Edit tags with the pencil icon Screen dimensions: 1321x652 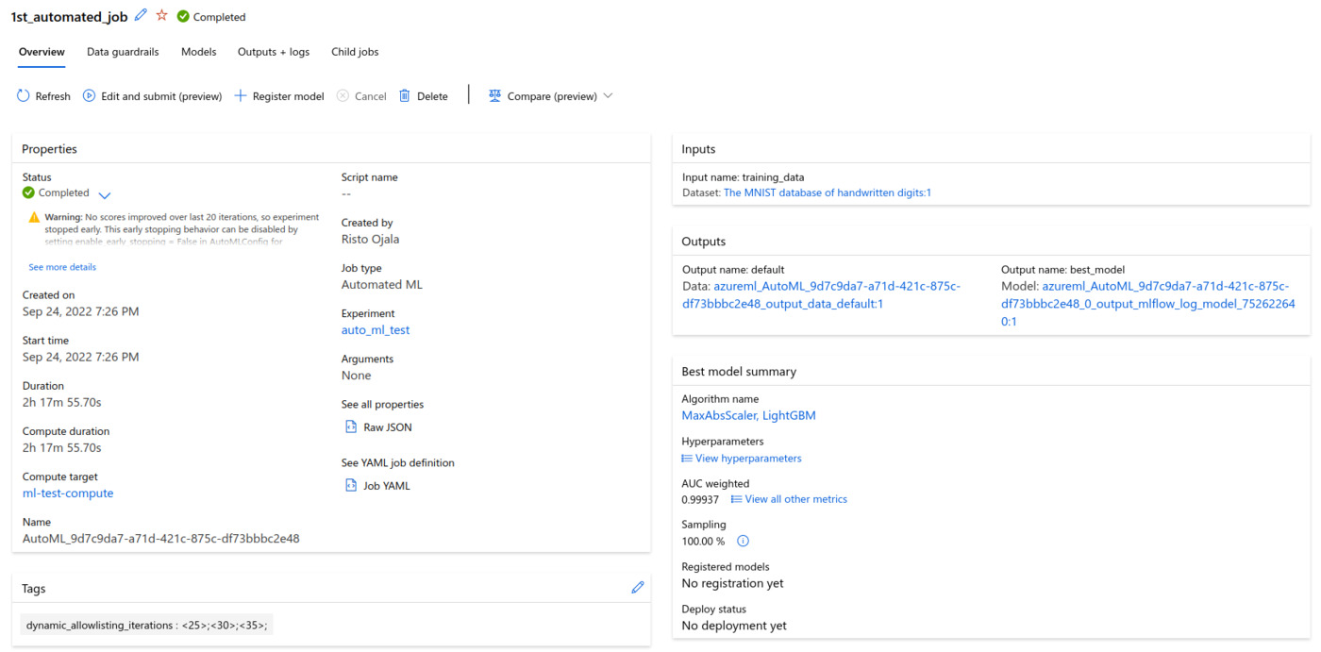(638, 588)
